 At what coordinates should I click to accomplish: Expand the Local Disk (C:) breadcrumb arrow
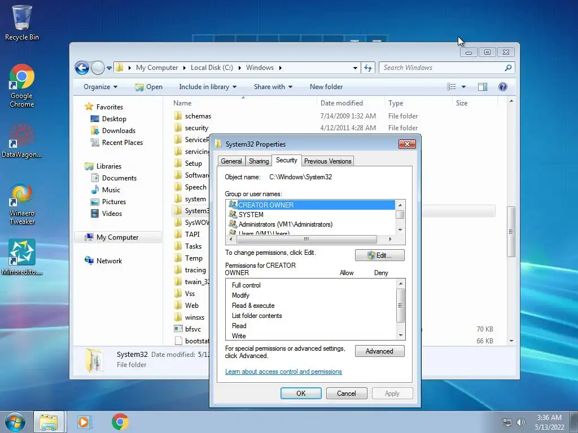pyautogui.click(x=239, y=68)
